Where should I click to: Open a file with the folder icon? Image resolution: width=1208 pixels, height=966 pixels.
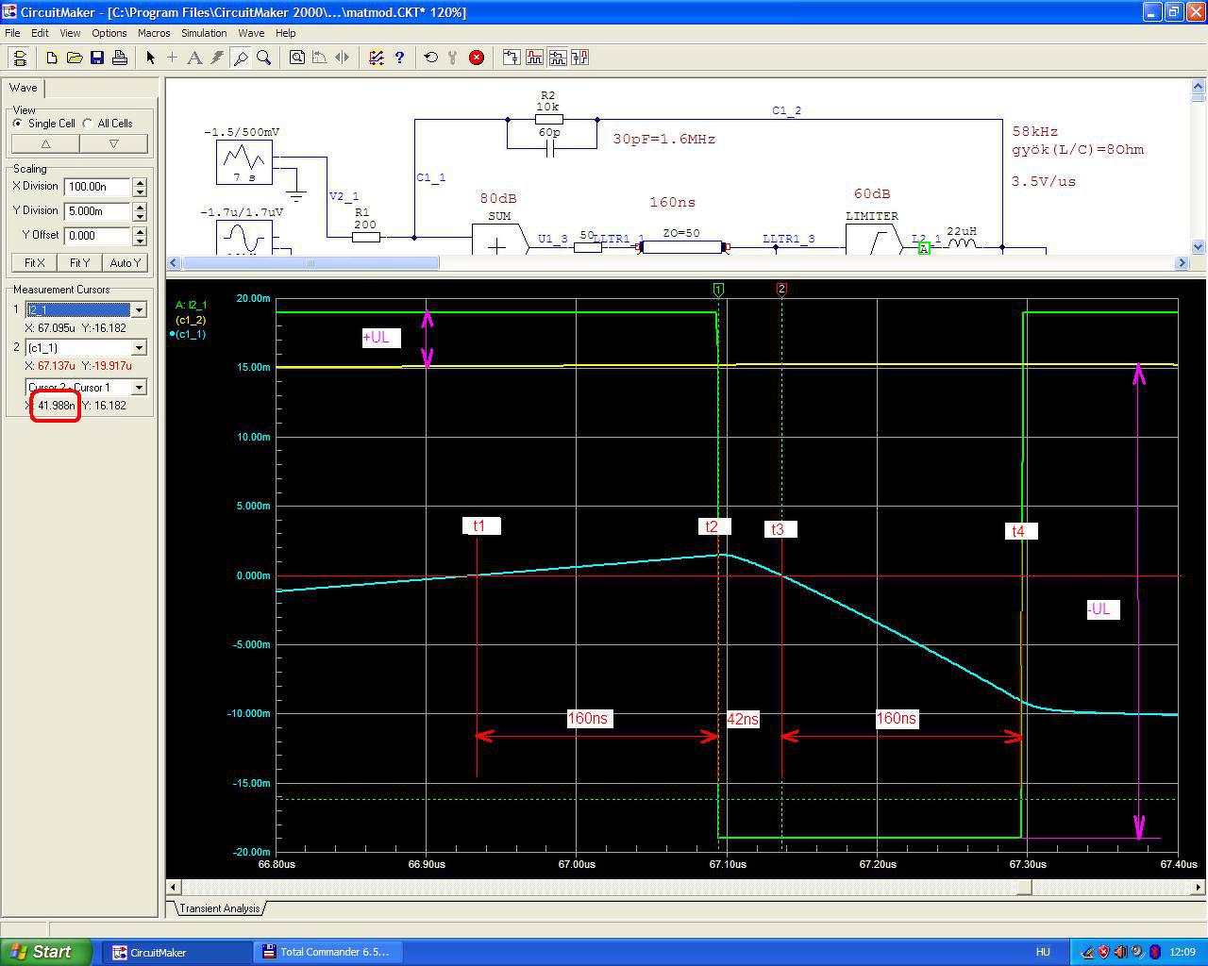(75, 58)
